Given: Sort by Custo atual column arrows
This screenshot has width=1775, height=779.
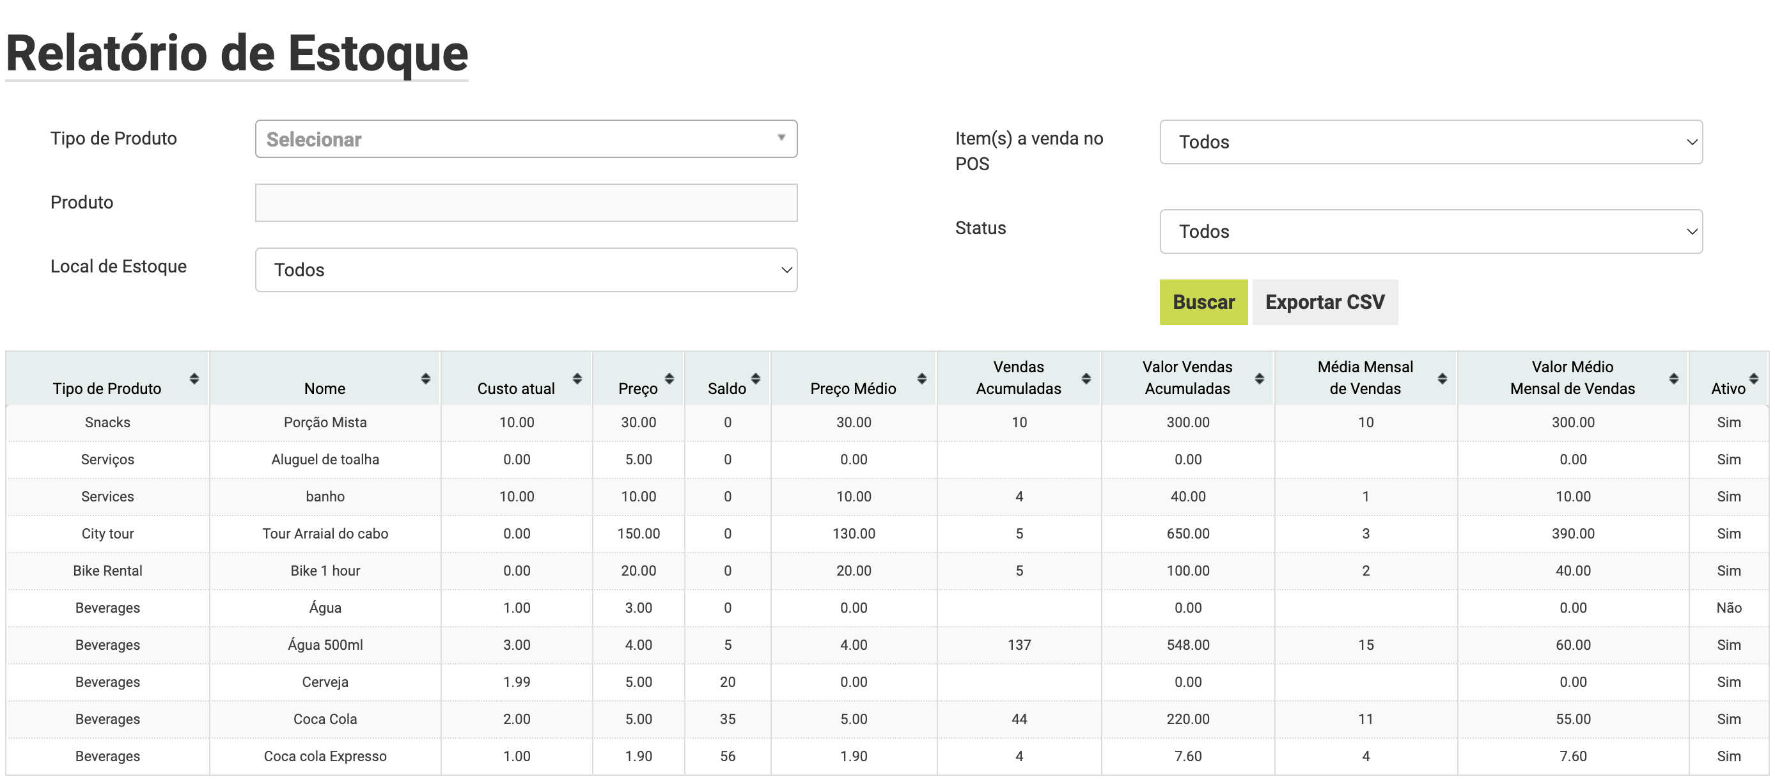Looking at the screenshot, I should point(577,379).
